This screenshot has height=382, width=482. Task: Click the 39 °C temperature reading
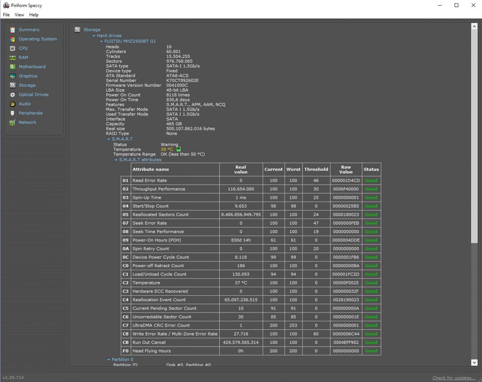[x=167, y=149]
